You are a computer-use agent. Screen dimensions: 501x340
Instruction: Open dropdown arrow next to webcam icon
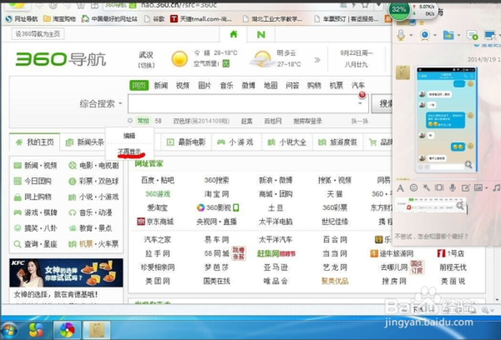tap(435, 36)
